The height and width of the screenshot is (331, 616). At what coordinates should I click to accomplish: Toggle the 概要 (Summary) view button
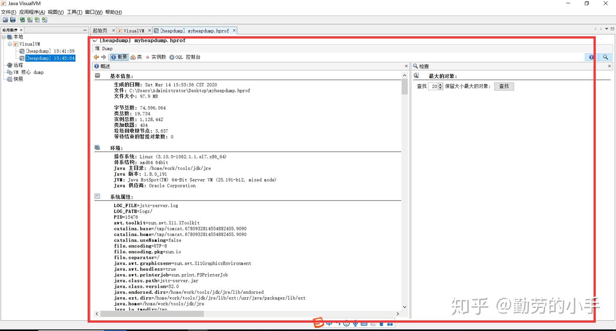click(118, 57)
